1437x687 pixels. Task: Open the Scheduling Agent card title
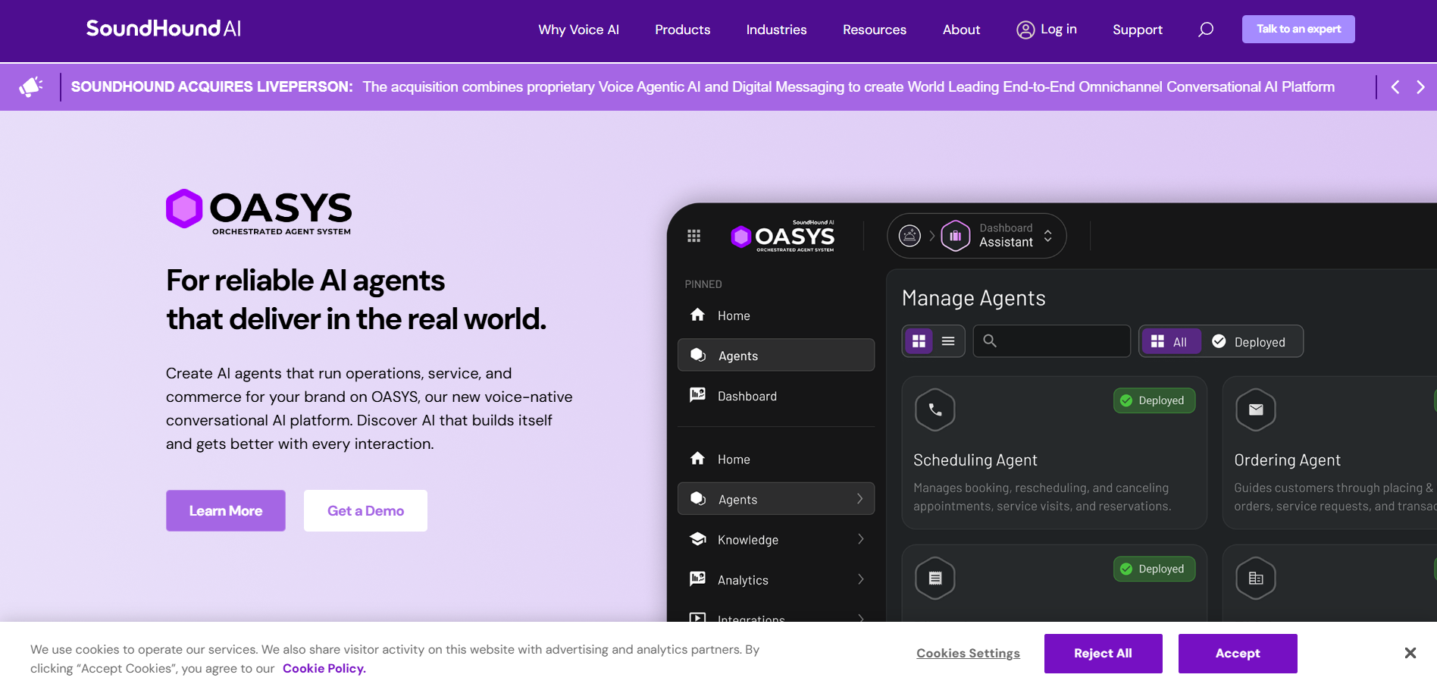pos(975,460)
